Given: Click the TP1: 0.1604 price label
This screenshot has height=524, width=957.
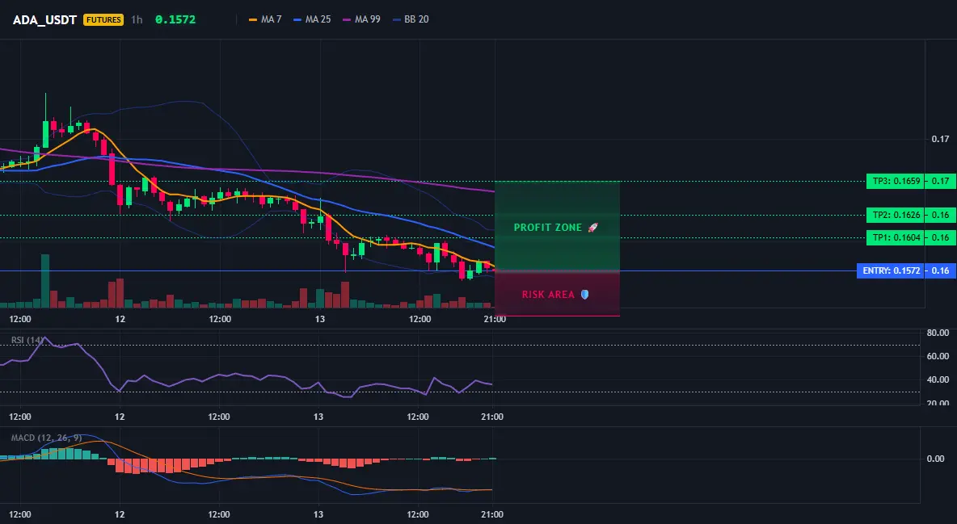Looking at the screenshot, I should tap(895, 238).
